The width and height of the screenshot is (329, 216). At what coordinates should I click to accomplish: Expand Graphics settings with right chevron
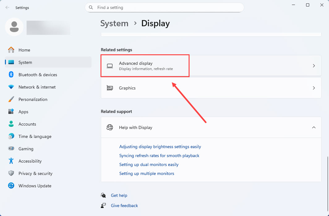[x=314, y=88]
